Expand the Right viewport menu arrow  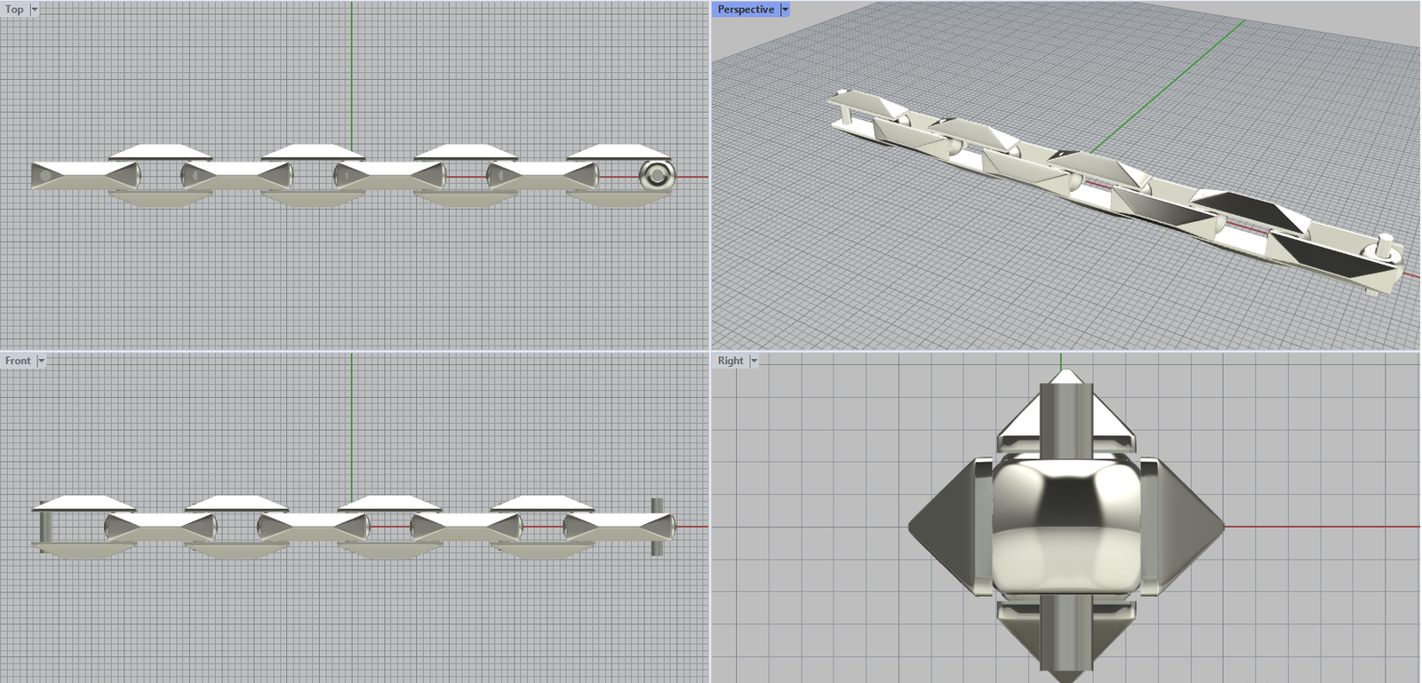pos(754,361)
